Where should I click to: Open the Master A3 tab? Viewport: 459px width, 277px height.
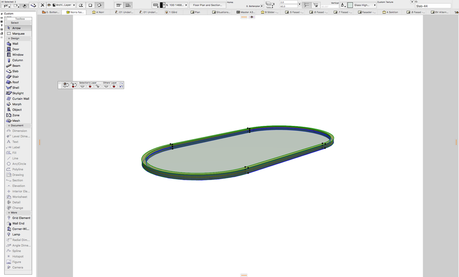[246, 12]
